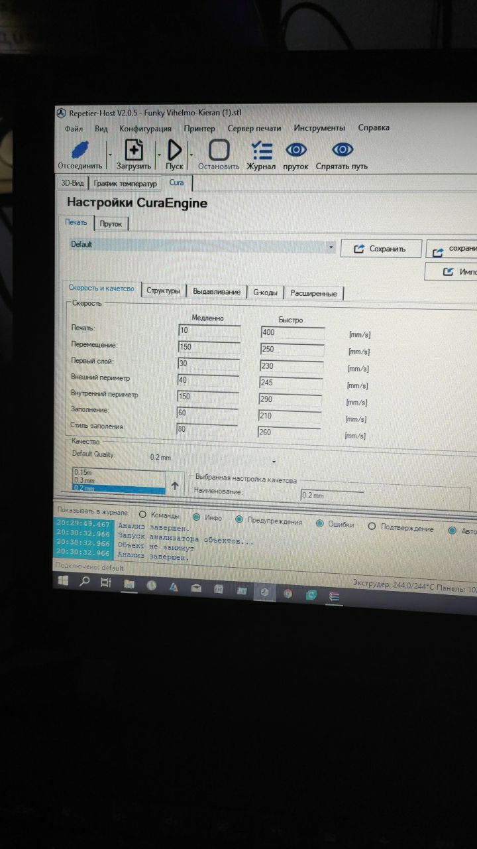Open the Файл menu

tap(74, 128)
